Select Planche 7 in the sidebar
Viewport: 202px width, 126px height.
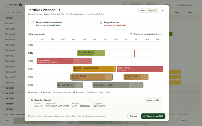click(x=10, y=56)
